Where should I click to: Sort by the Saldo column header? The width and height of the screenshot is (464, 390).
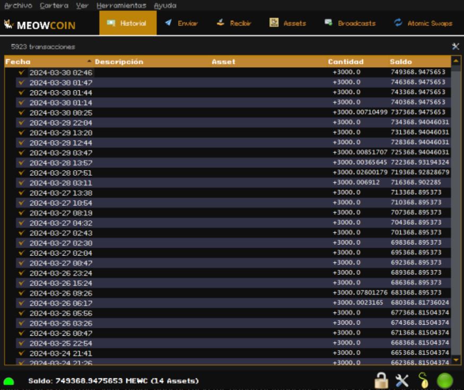(x=400, y=62)
